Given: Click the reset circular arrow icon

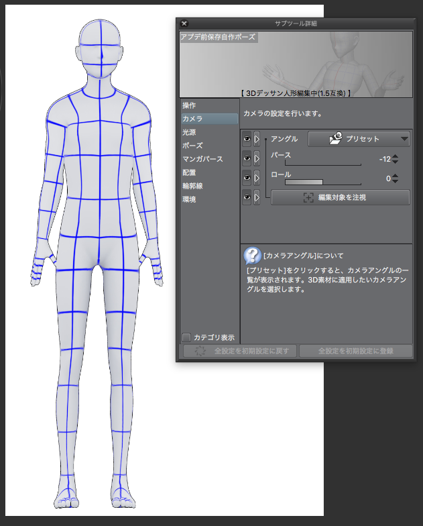Looking at the screenshot, I should [200, 351].
